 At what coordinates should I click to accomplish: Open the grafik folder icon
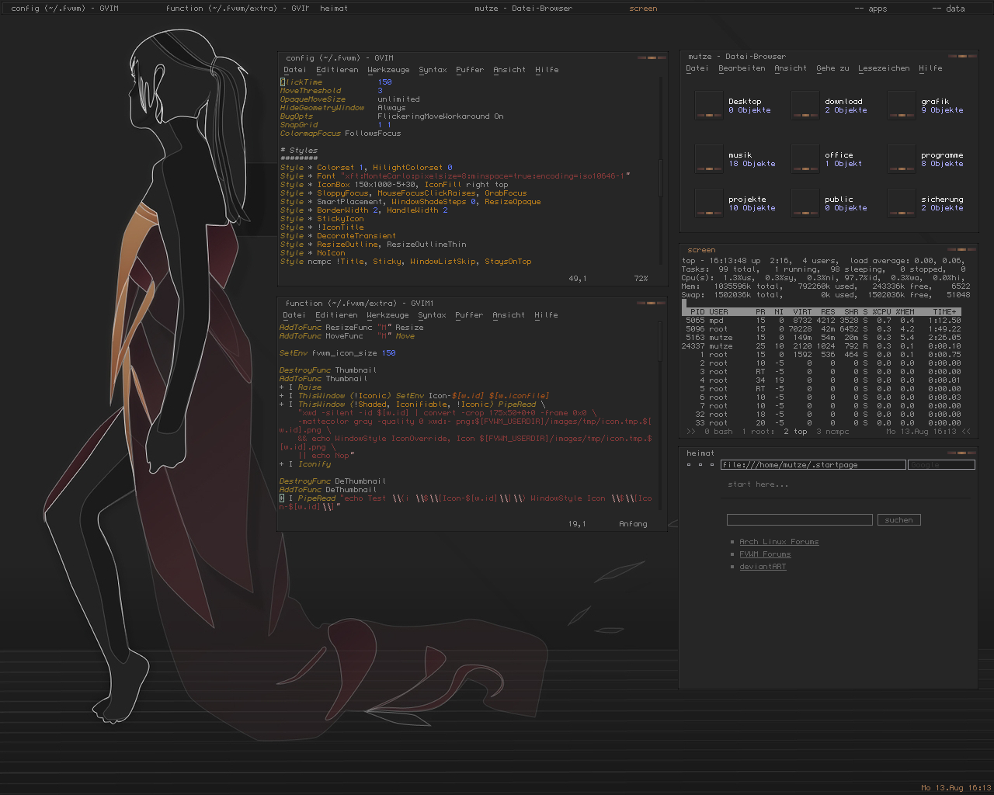tap(902, 105)
